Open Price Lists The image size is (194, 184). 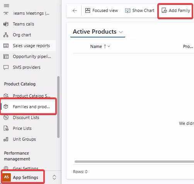click(28, 128)
